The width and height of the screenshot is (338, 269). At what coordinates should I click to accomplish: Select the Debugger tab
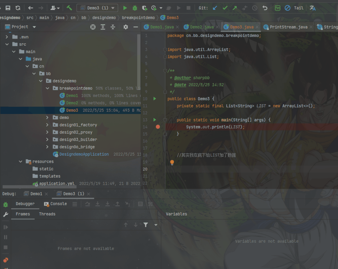pos(25,204)
